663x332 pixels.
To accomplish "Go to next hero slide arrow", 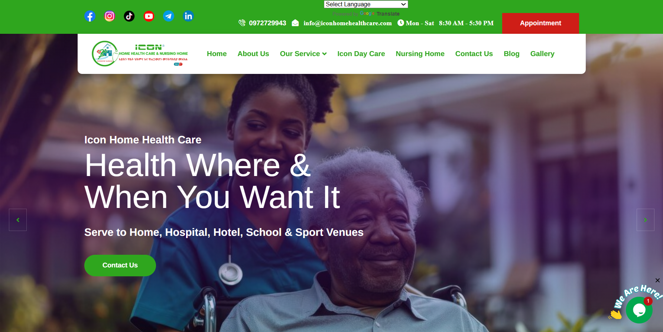I will [x=645, y=220].
